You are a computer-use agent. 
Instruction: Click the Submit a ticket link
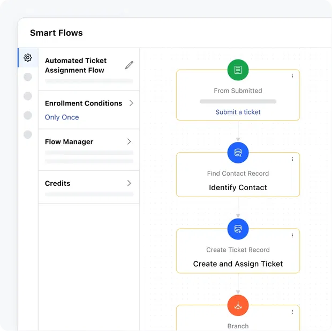(238, 112)
